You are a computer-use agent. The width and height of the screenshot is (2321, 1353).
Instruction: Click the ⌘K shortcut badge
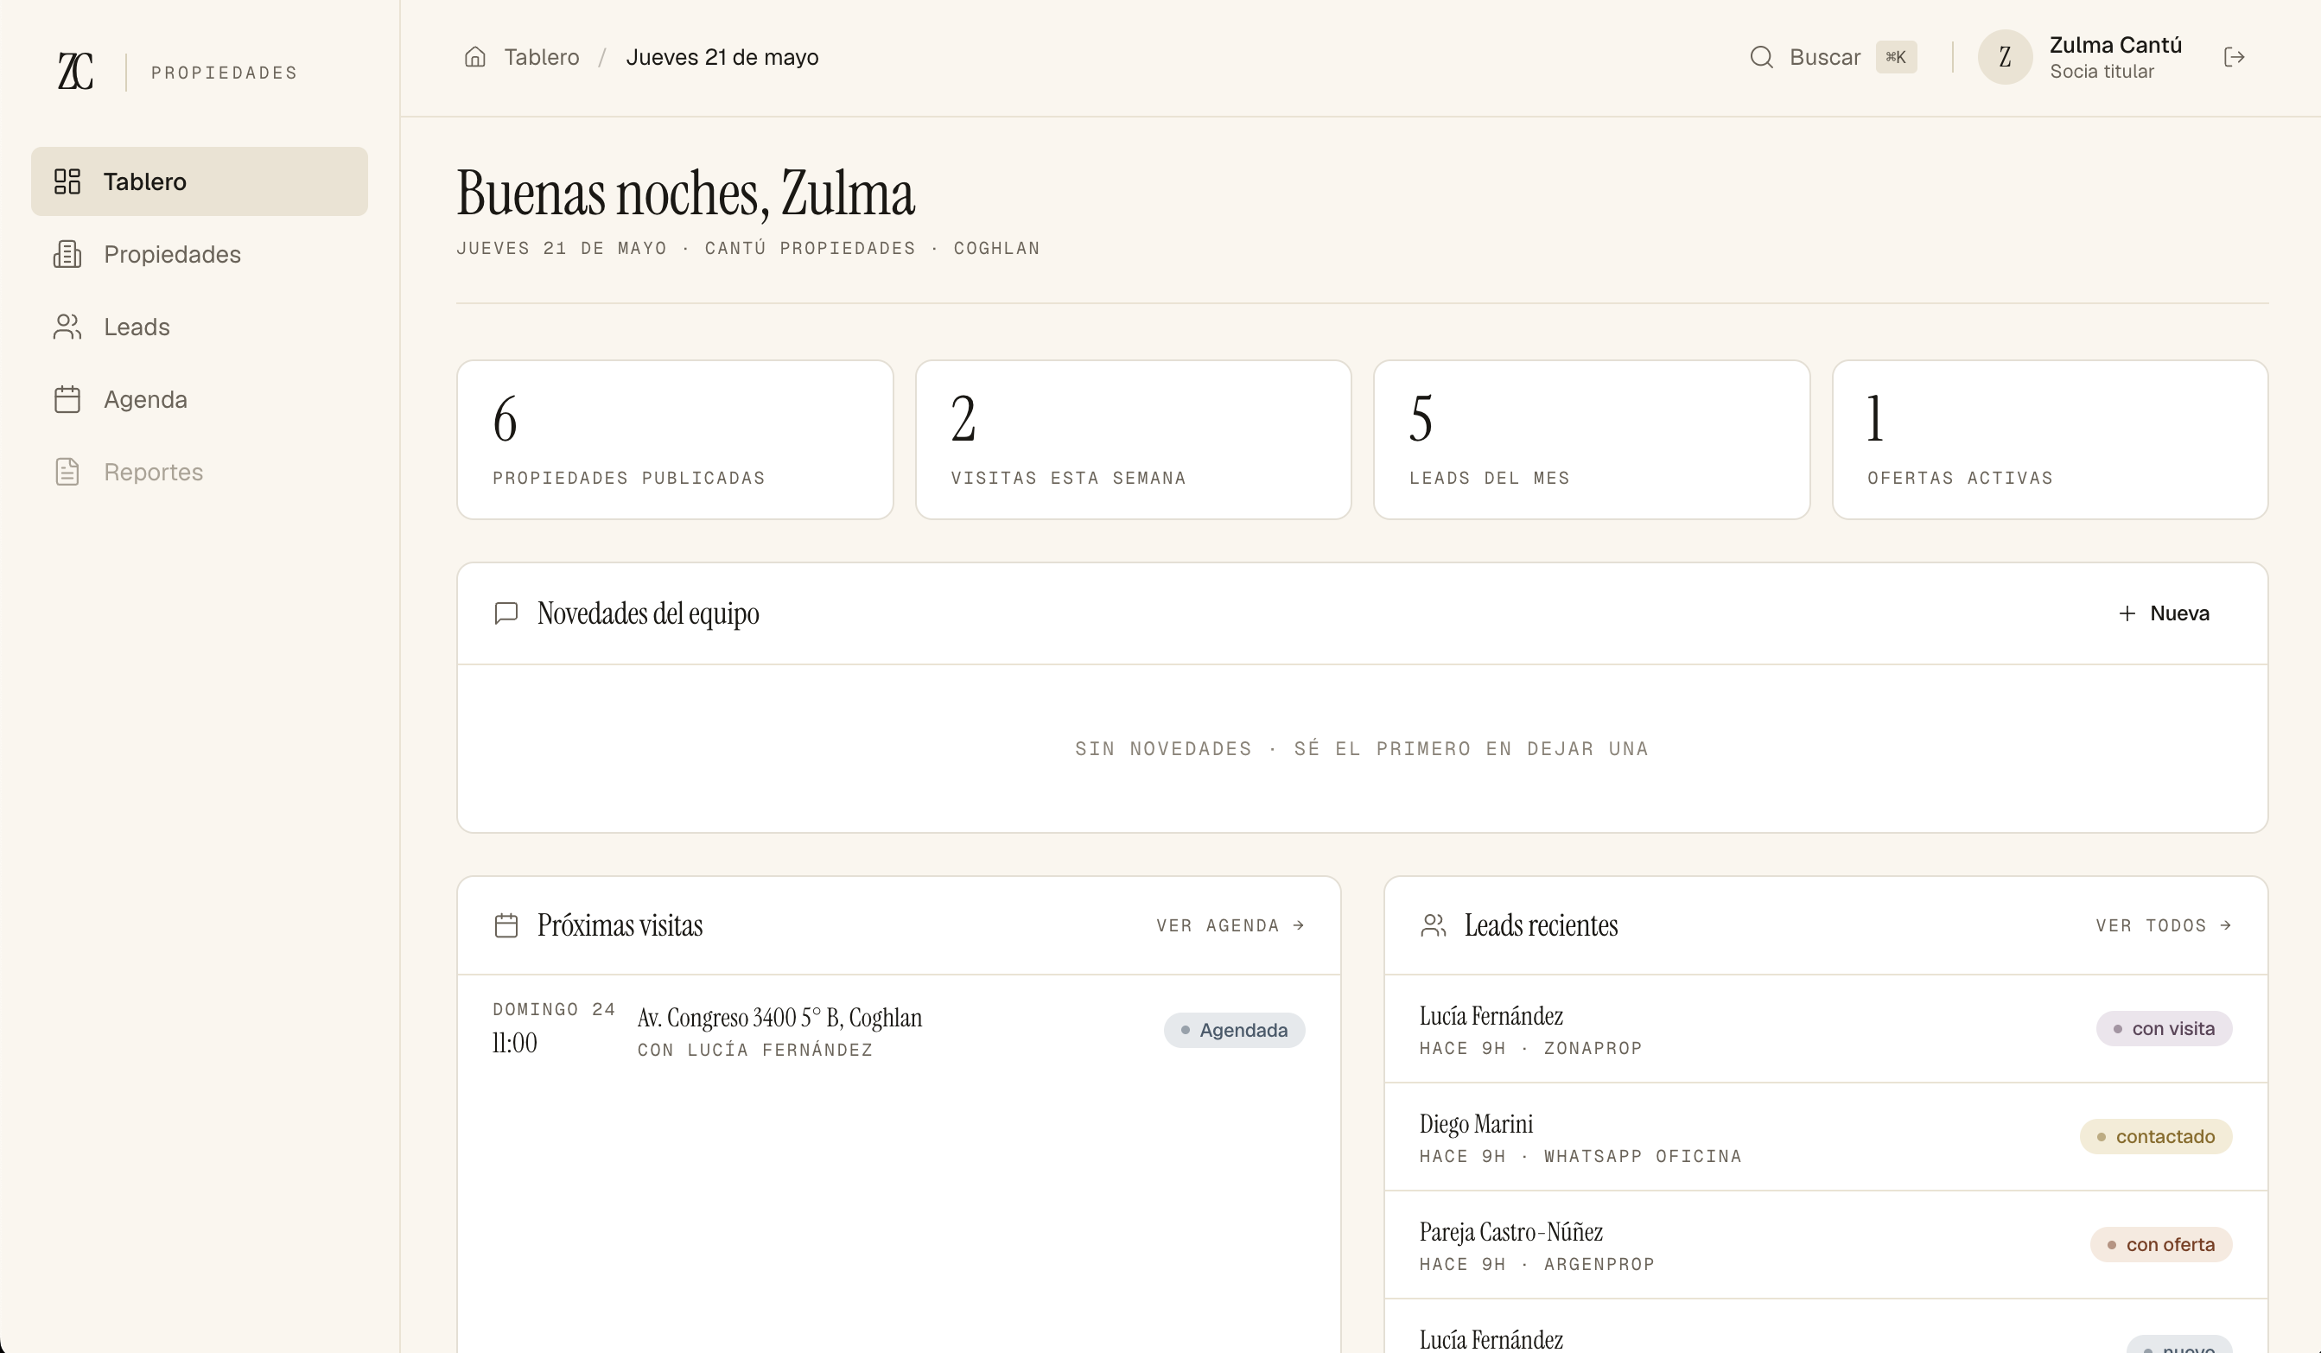[x=1897, y=57]
